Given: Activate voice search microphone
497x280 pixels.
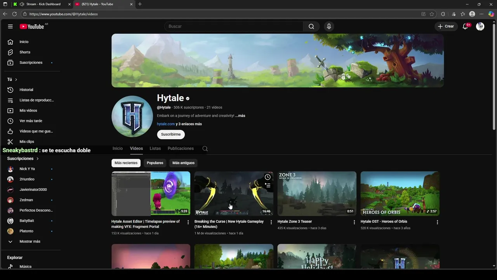Looking at the screenshot, I should pos(329,26).
